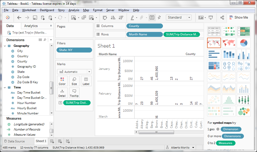Open the Worksheet menu
Viewport: 257px width, 152px height.
(x=29, y=10)
